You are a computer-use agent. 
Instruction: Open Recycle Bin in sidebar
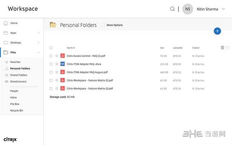click(x=16, y=110)
